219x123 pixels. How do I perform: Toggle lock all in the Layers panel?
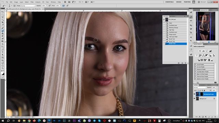point(204,91)
